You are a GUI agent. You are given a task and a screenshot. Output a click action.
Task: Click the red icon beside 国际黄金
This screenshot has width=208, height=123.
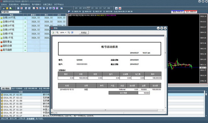pyautogui.click(x=1, y=42)
